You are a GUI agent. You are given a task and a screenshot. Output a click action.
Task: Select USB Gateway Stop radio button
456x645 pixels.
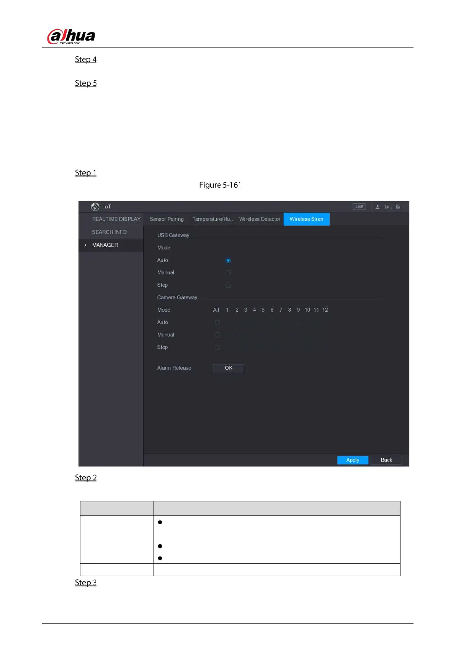click(228, 285)
